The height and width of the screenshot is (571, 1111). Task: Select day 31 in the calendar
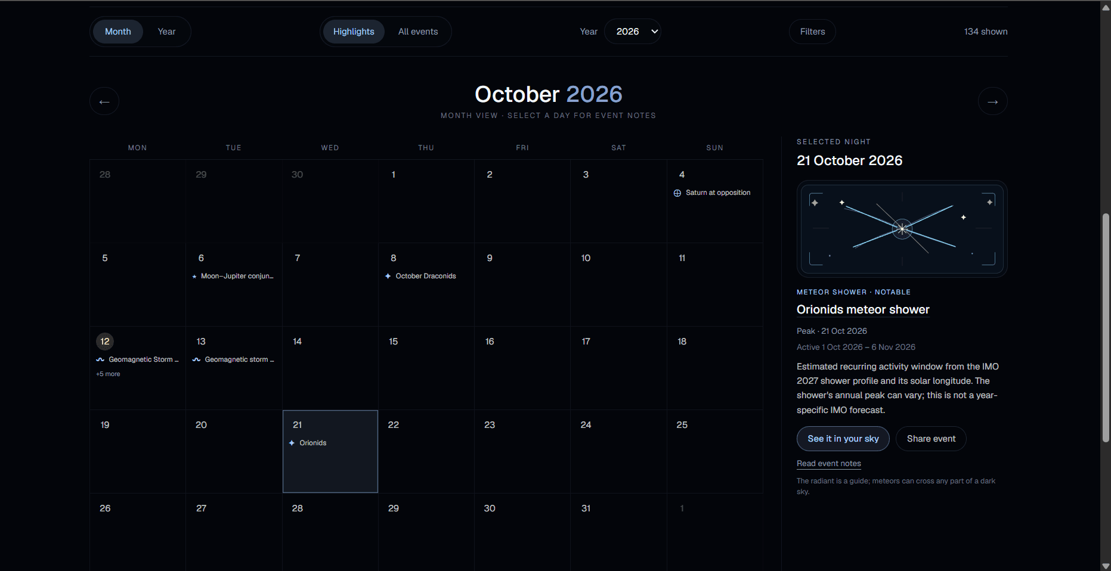pyautogui.click(x=618, y=532)
